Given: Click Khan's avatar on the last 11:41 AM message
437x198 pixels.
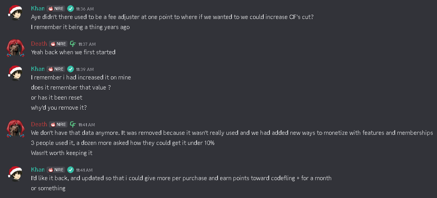Looking at the screenshot, I should pos(16,174).
